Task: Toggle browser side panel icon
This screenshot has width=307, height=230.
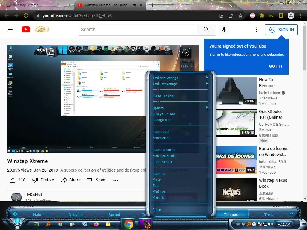Action: (281, 16)
